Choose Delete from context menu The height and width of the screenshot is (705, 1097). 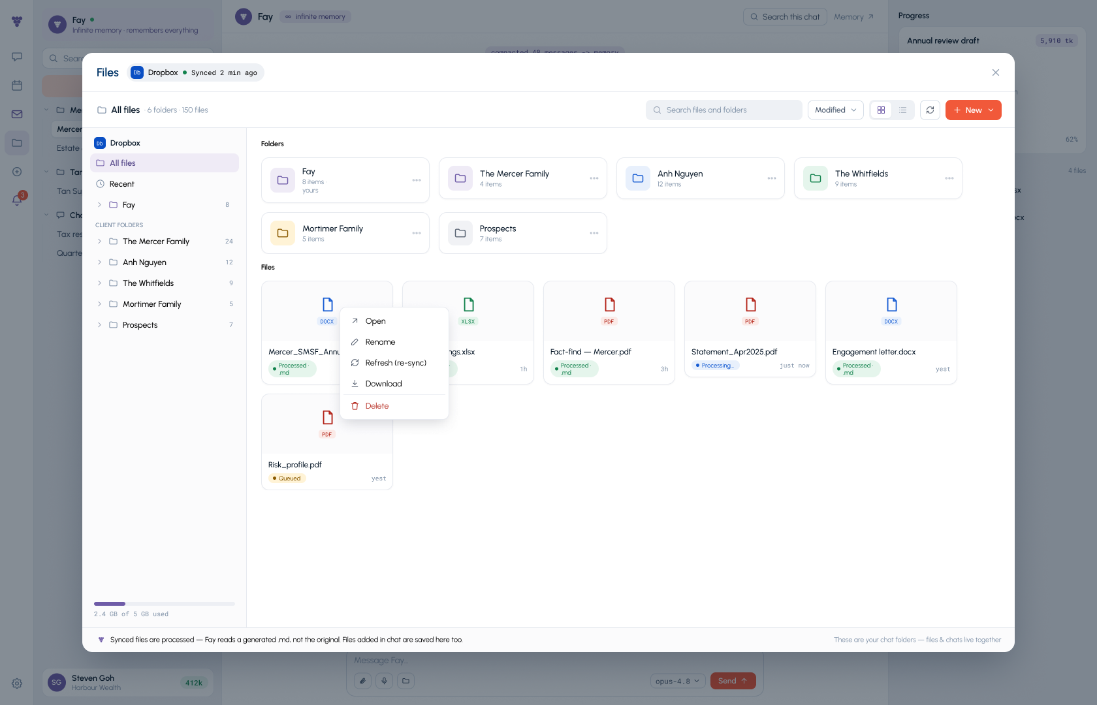point(394,406)
